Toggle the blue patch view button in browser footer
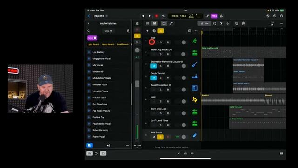298x168 pixels. coord(89,145)
